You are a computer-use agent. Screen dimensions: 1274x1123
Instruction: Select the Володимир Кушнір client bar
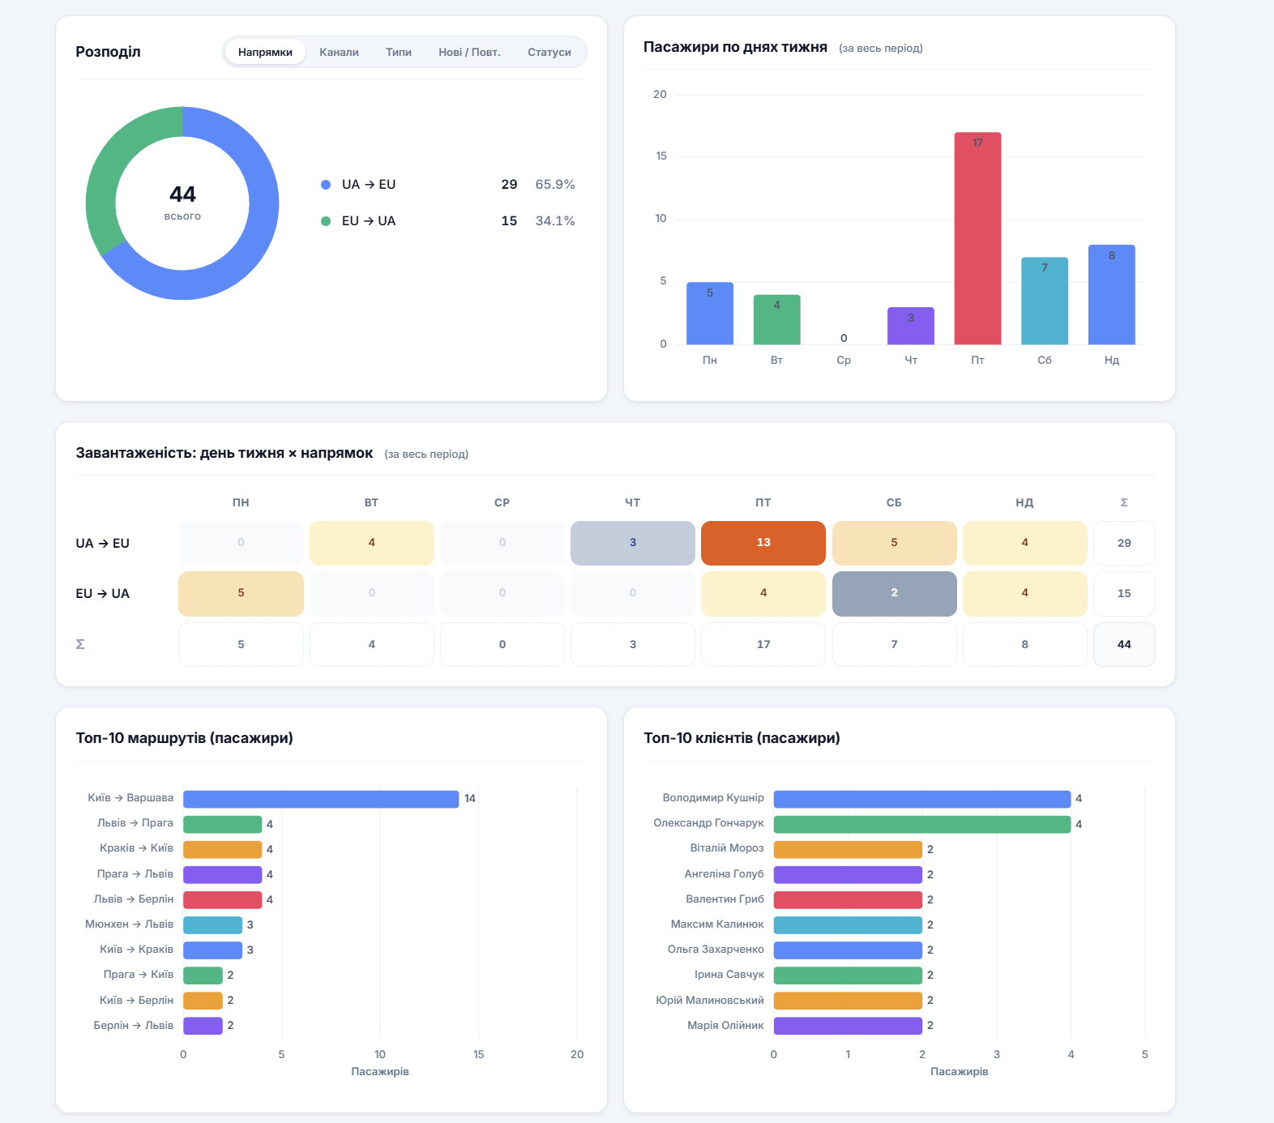click(922, 799)
